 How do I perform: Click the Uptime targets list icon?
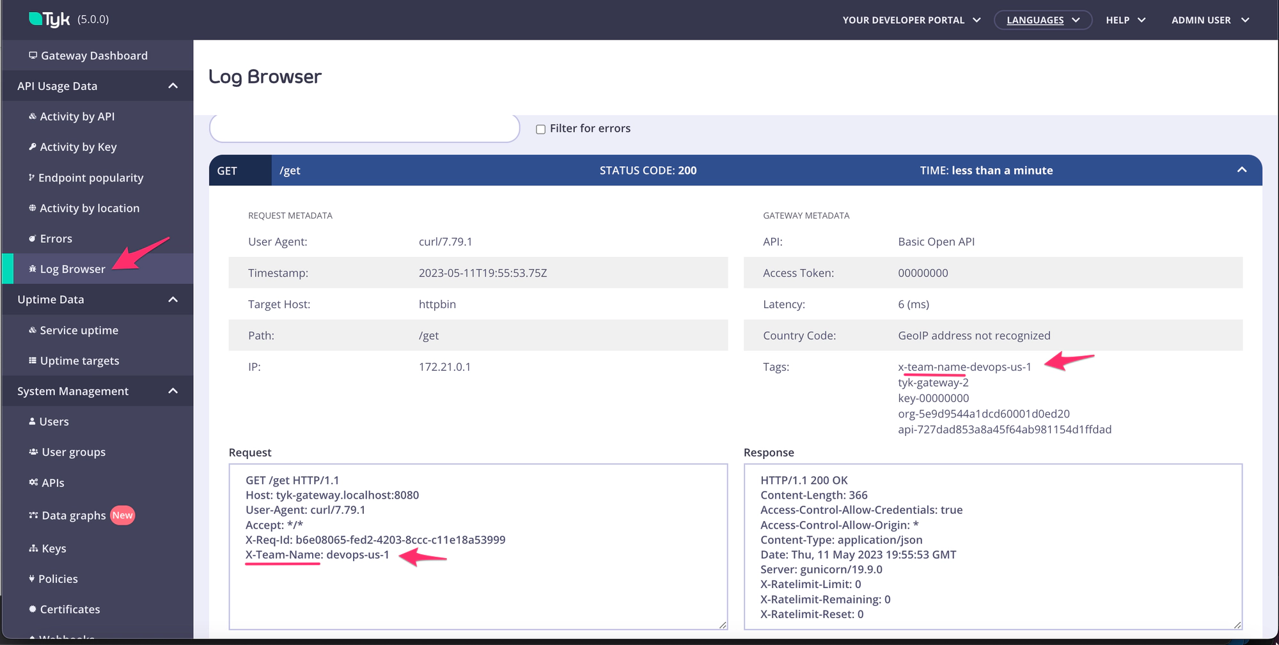[32, 361]
